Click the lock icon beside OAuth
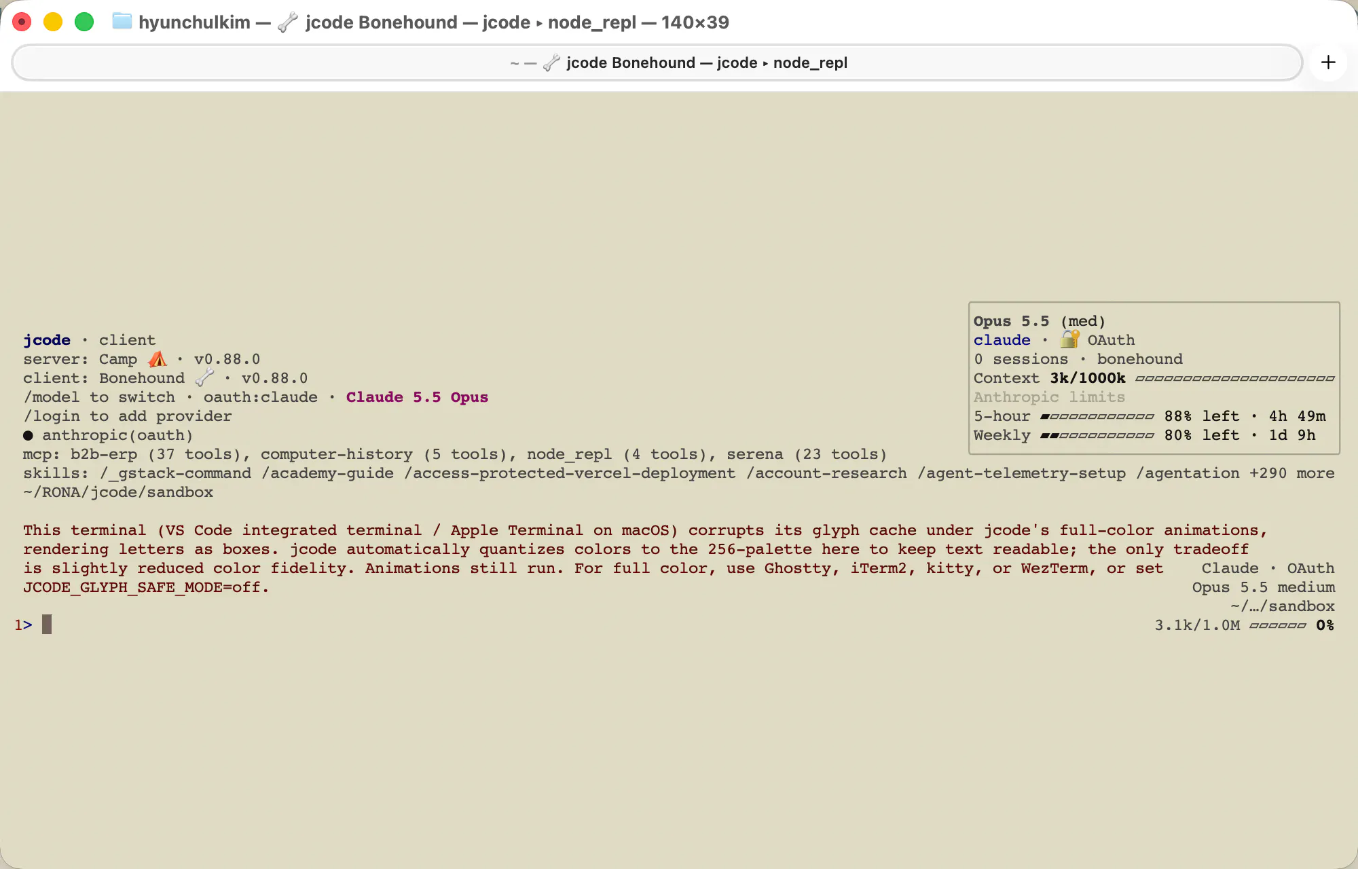This screenshot has width=1358, height=869. click(1070, 339)
